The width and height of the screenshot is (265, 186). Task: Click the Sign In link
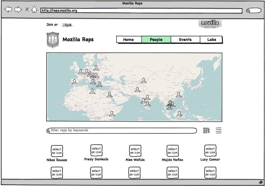click(x=67, y=25)
